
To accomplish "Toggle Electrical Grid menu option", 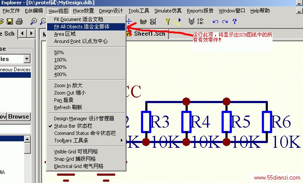I will (86, 166).
